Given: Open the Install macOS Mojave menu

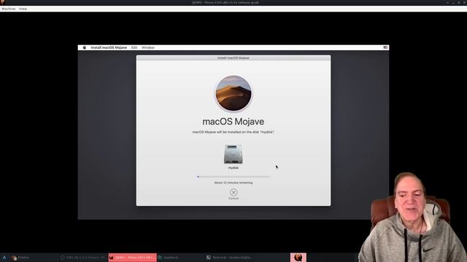Looking at the screenshot, I should pyautogui.click(x=109, y=47).
